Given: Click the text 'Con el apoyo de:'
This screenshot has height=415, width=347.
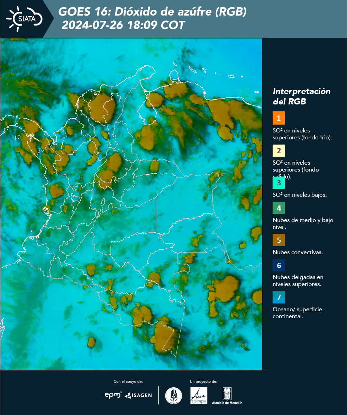Looking at the screenshot, I should 128,381.
